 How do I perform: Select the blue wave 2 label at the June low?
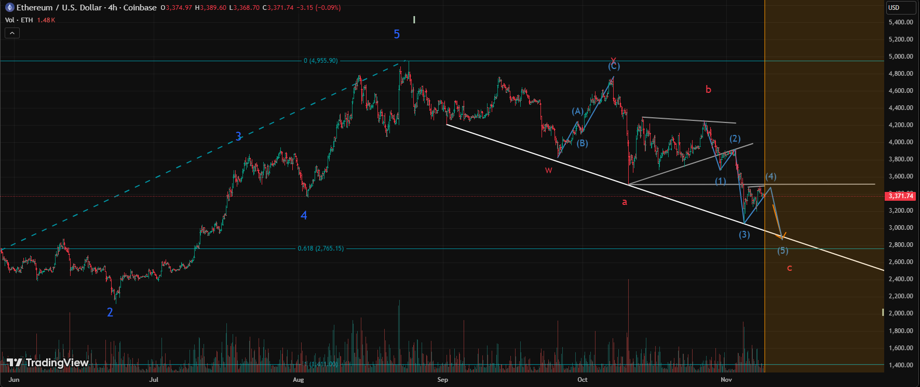tap(110, 312)
